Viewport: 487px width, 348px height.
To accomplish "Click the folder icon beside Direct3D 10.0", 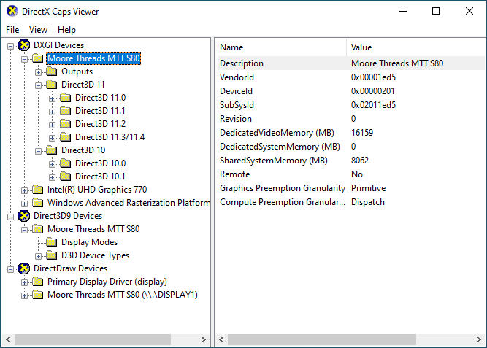I will (66, 163).
